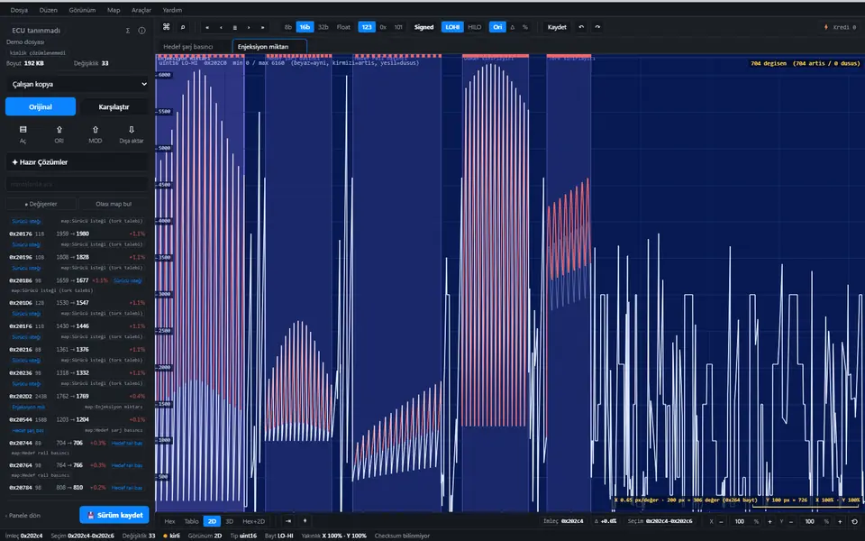The height and width of the screenshot is (541, 865).
Task: Open the search magnifier tool
Action: click(x=183, y=27)
